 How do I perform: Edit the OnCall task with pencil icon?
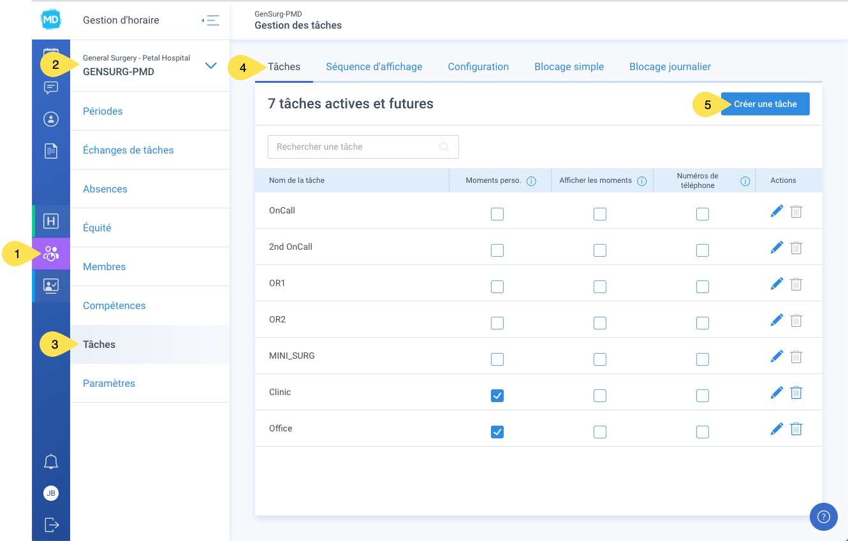[x=777, y=212]
